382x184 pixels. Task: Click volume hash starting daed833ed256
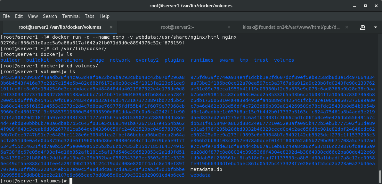tap(283, 118)
